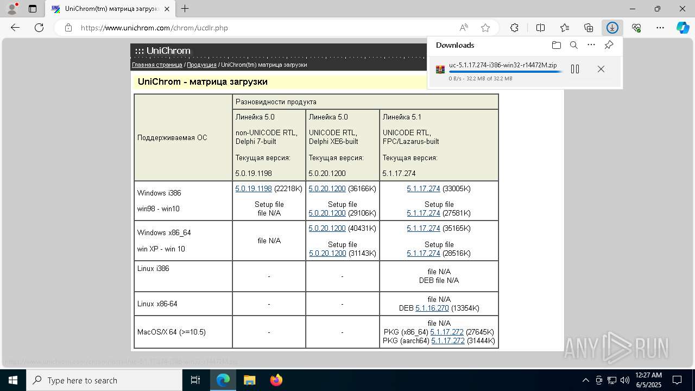Click the download progress bar
The image size is (695, 391).
[506, 72]
